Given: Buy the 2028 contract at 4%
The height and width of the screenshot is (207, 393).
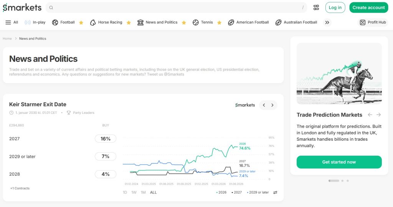Looking at the screenshot, I should [106, 174].
